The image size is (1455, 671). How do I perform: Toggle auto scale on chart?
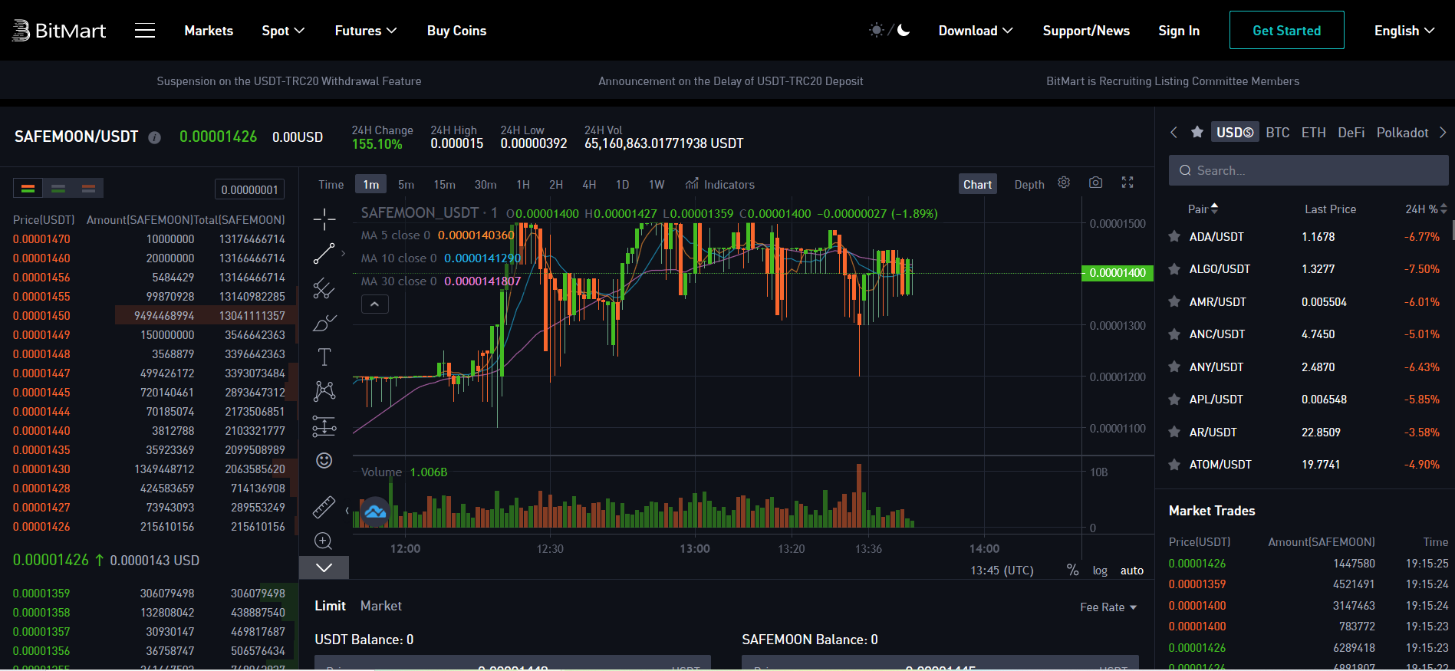(x=1132, y=571)
